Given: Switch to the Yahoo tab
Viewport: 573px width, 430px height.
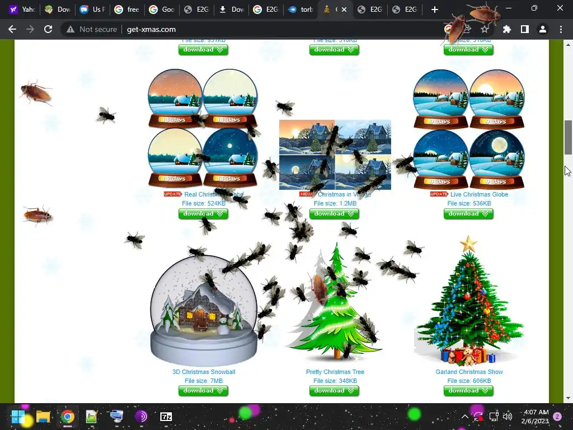Looking at the screenshot, I should click(x=22, y=10).
